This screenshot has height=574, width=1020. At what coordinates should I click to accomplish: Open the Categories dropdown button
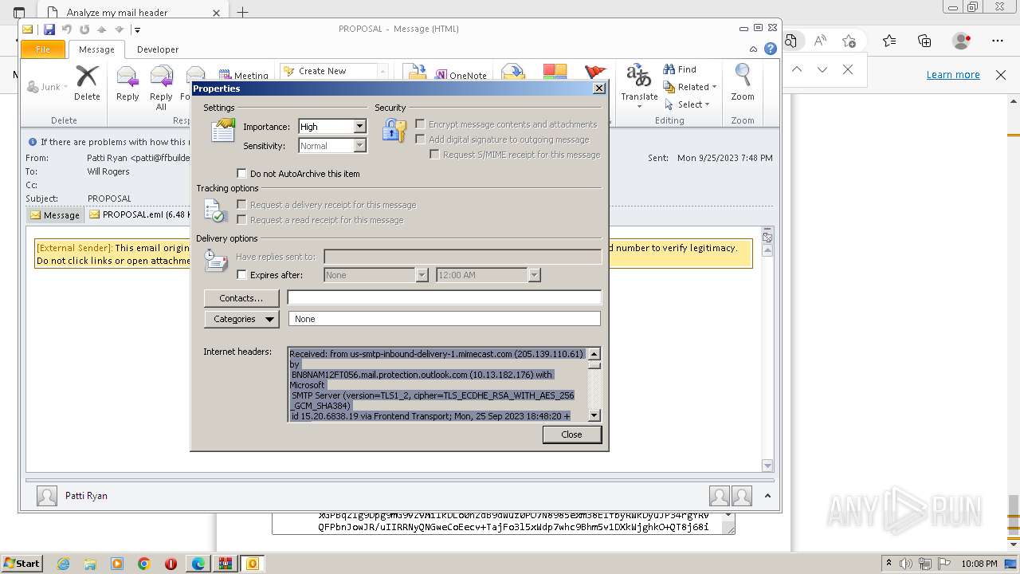tap(242, 319)
